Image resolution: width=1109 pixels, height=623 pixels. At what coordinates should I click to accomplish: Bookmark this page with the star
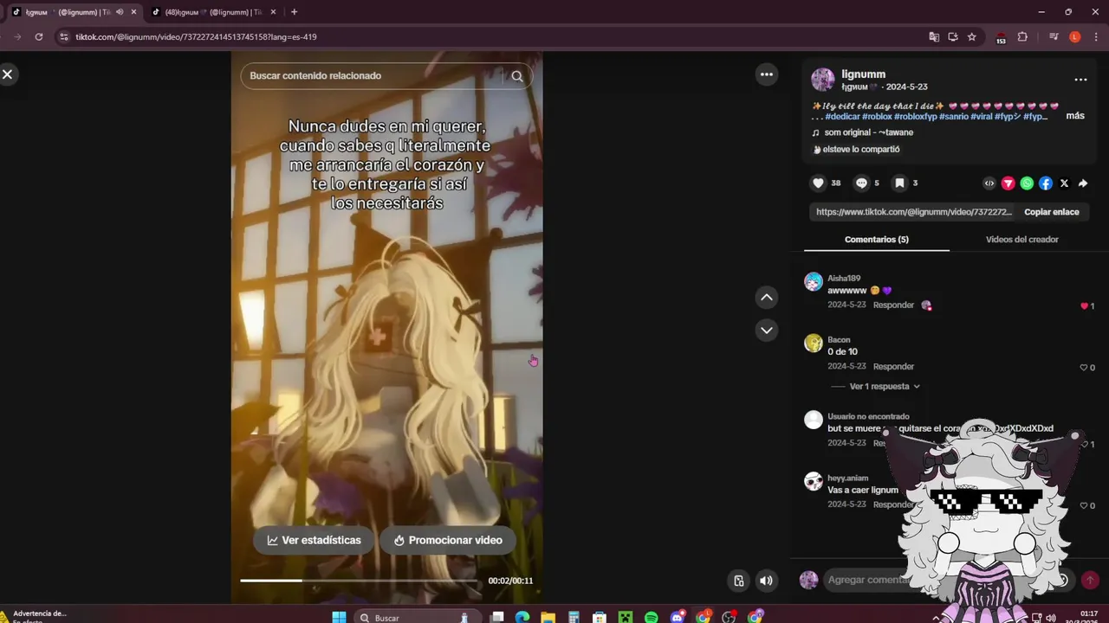pos(972,37)
